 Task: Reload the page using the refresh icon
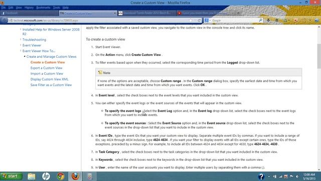coord(199,20)
